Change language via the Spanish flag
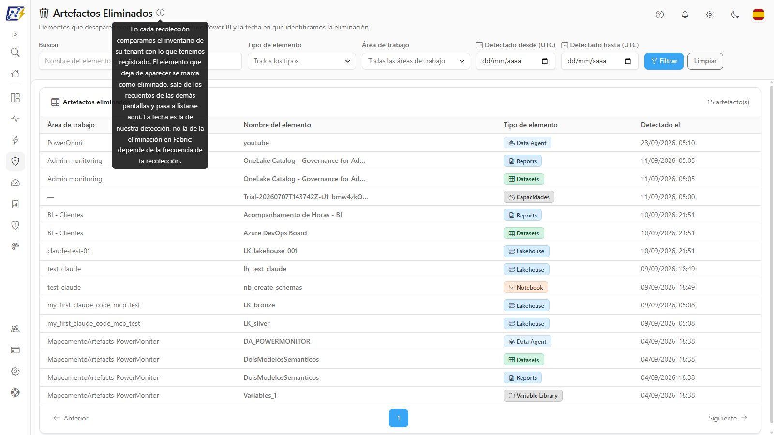Screen dimensions: 774x435 point(759,14)
